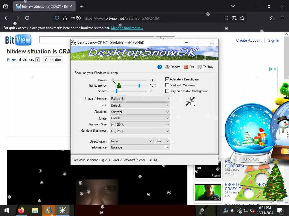
Task: Open the Algorithm dropdown showing Snowfall
Action: pyautogui.click(x=140, y=112)
